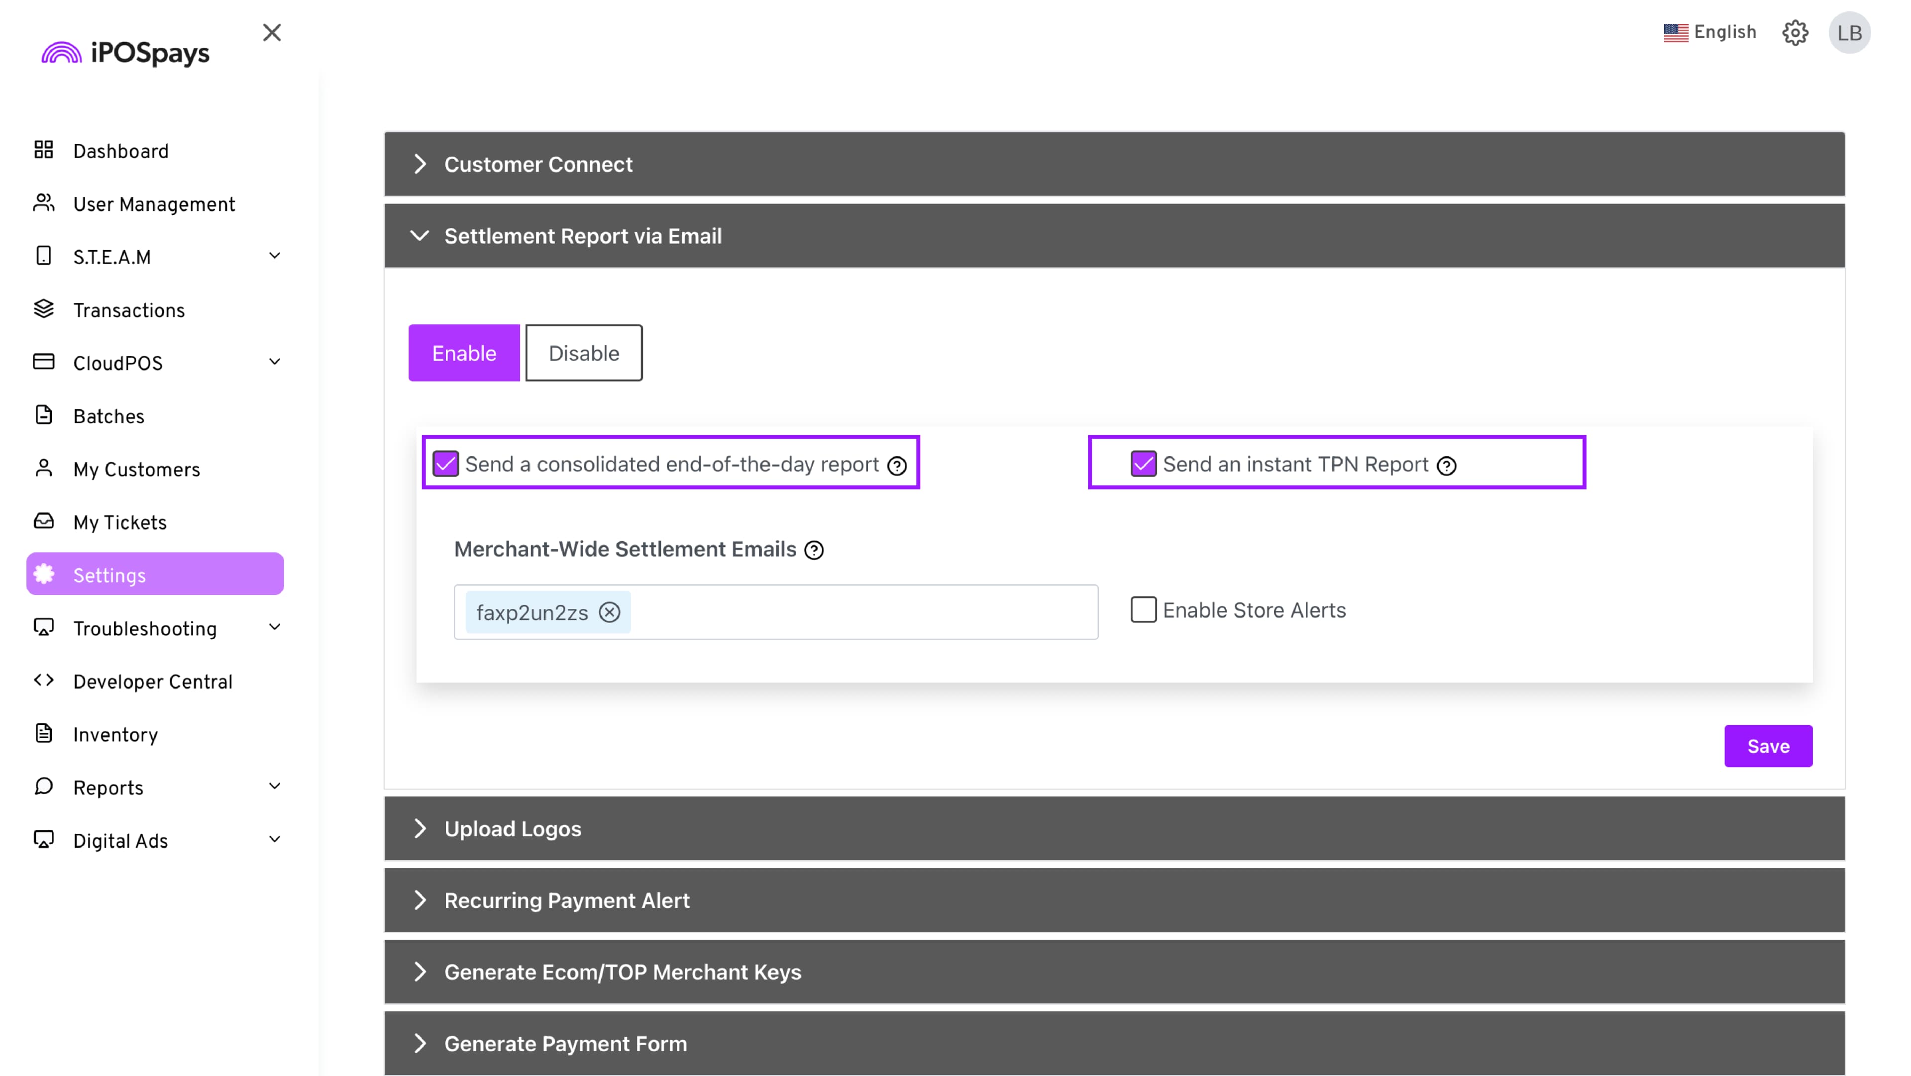Click help icon next to Merchant-Wide Settlement Emails
This screenshot has width=1911, height=1076.
(814, 550)
